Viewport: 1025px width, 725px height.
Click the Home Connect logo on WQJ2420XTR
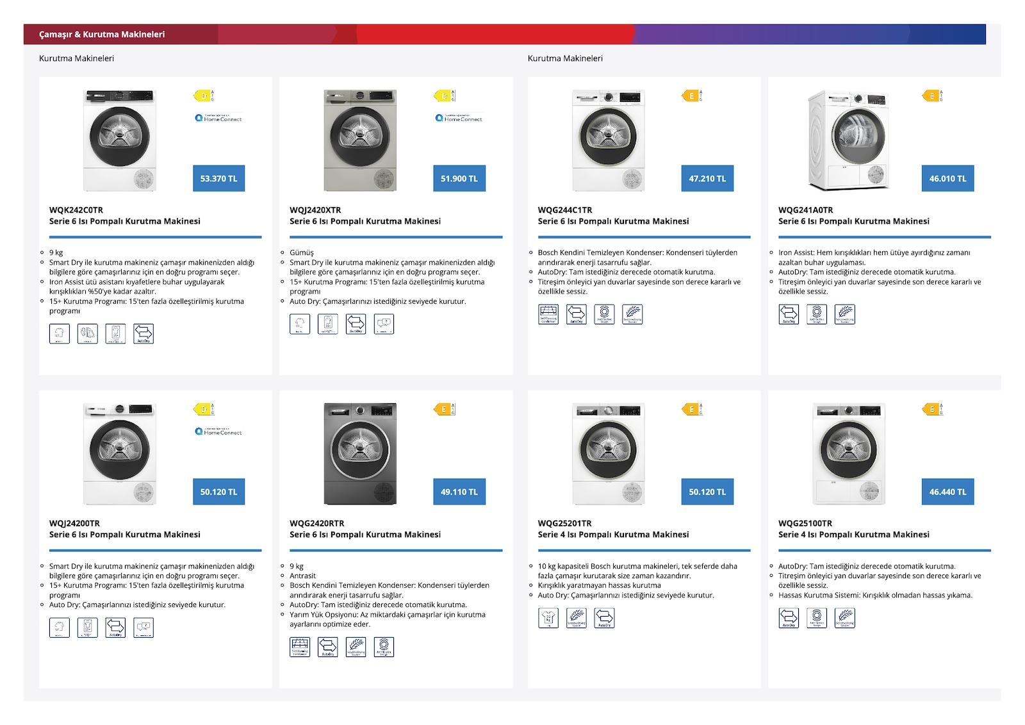[459, 118]
